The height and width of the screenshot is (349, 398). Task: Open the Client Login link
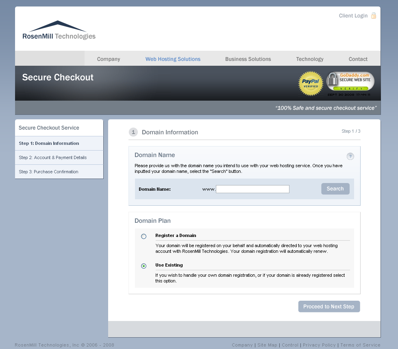pyautogui.click(x=353, y=16)
